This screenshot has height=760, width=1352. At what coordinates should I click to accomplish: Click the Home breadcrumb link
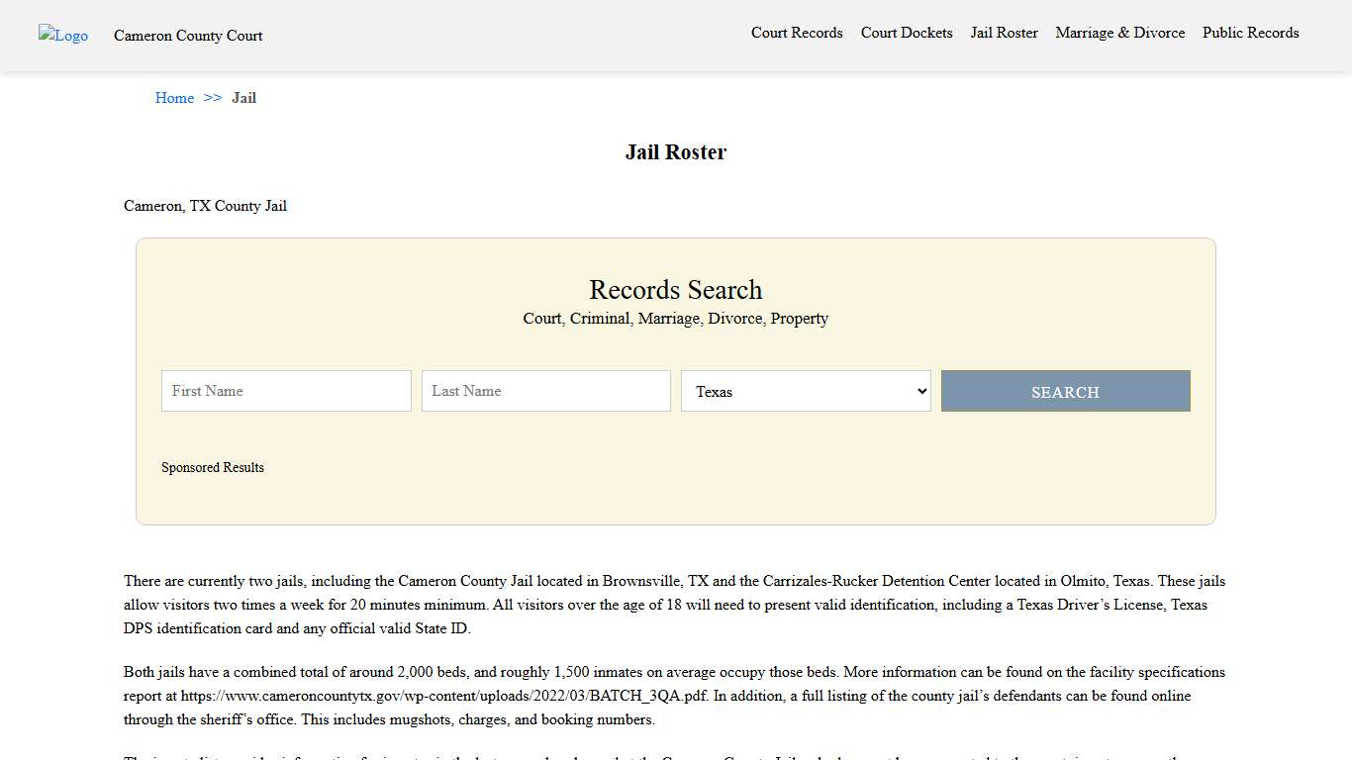(174, 98)
